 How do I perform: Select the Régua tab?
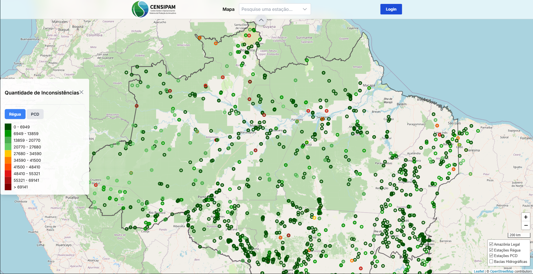[15, 114]
